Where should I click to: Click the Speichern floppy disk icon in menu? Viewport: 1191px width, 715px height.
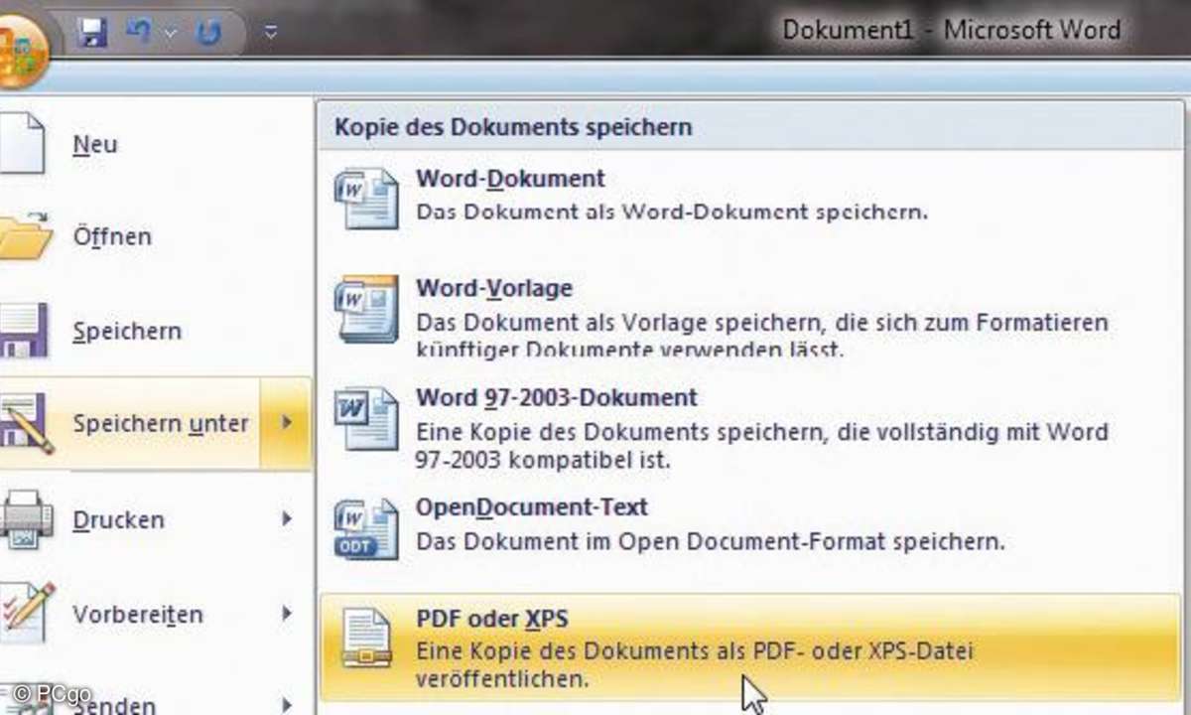point(23,330)
